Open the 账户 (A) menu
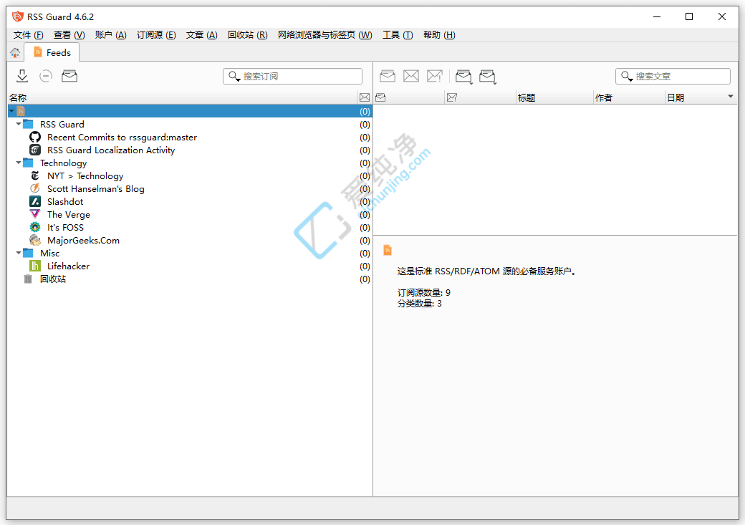 coord(111,35)
